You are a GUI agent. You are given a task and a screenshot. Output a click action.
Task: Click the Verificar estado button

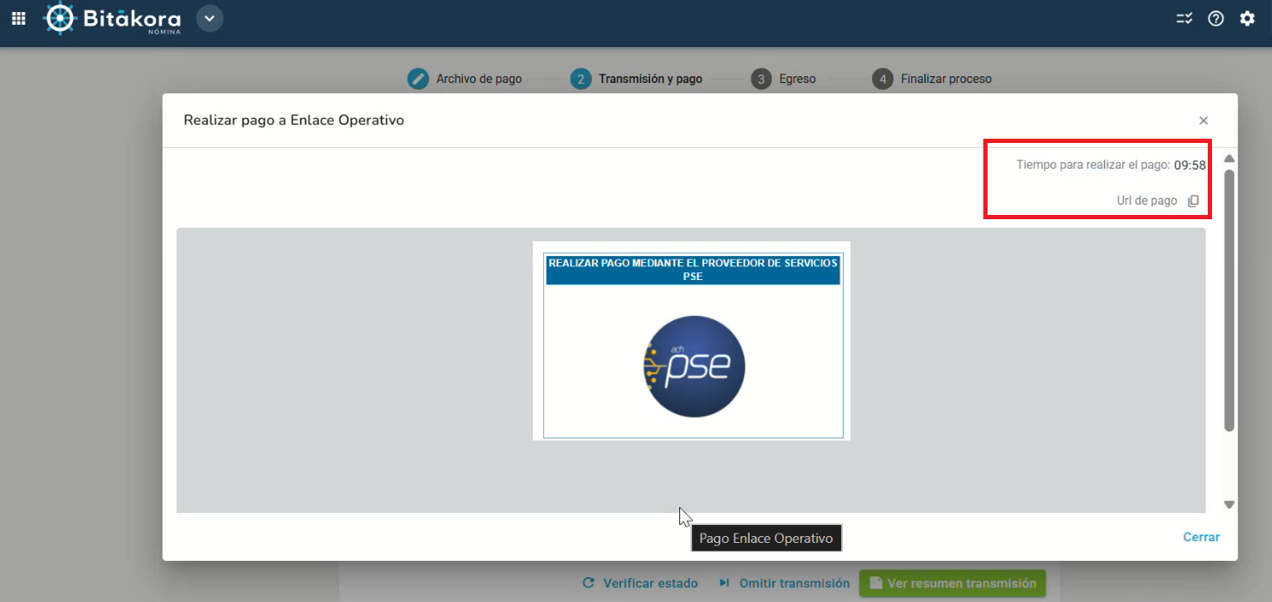[x=640, y=583]
